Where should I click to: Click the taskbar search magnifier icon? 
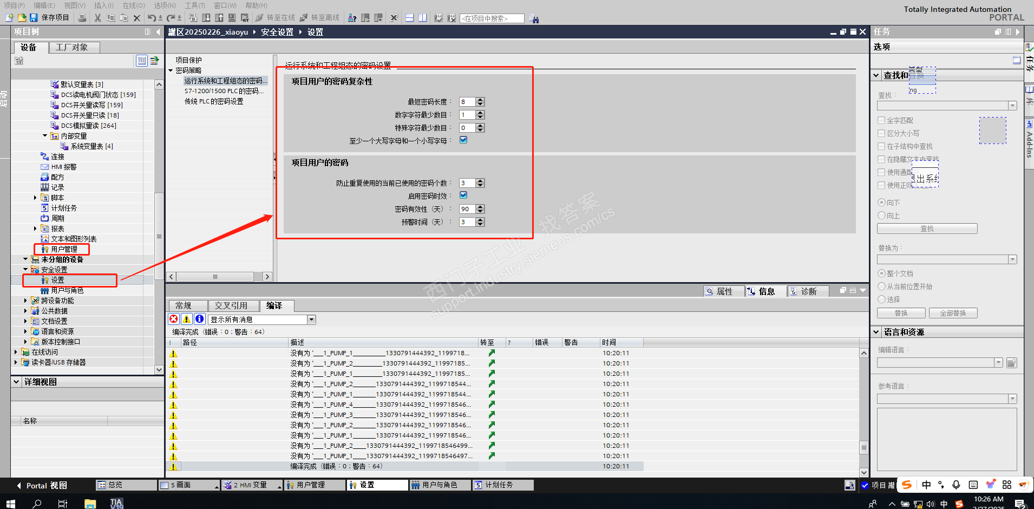click(x=37, y=504)
